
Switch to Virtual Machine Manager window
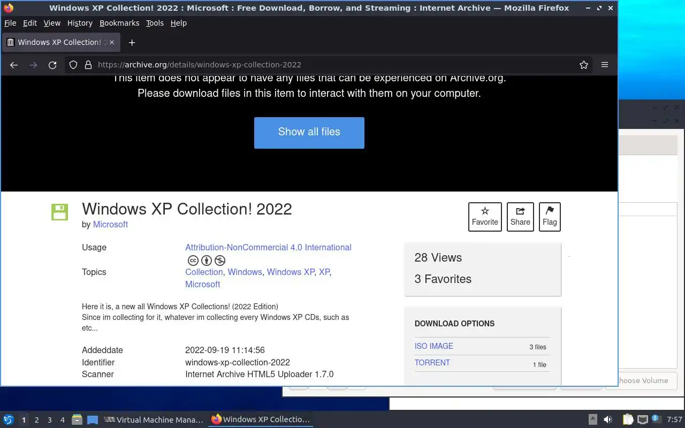click(154, 419)
